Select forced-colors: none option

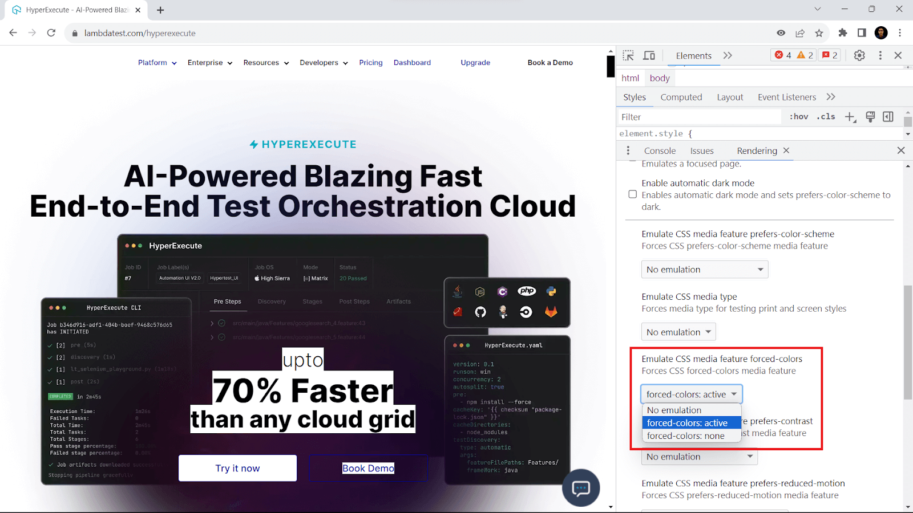[x=692, y=435]
